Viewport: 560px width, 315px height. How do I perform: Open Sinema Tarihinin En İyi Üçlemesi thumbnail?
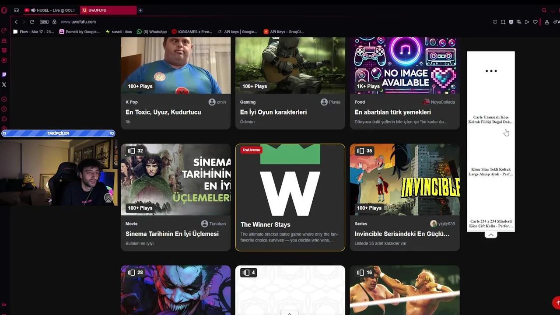(175, 180)
